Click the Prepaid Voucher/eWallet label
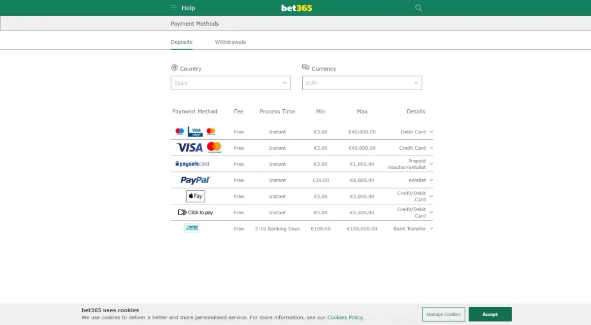 tap(407, 164)
